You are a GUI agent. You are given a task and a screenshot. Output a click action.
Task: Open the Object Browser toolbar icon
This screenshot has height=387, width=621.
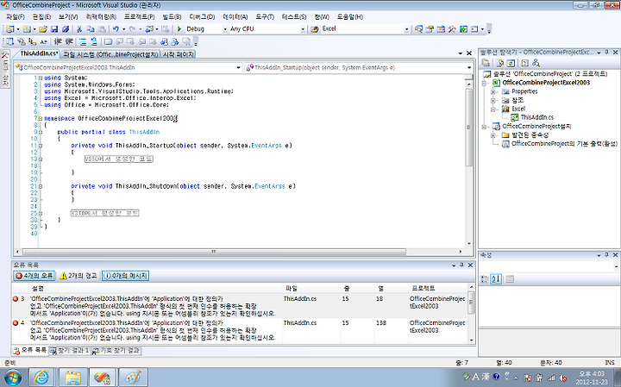(x=441, y=29)
